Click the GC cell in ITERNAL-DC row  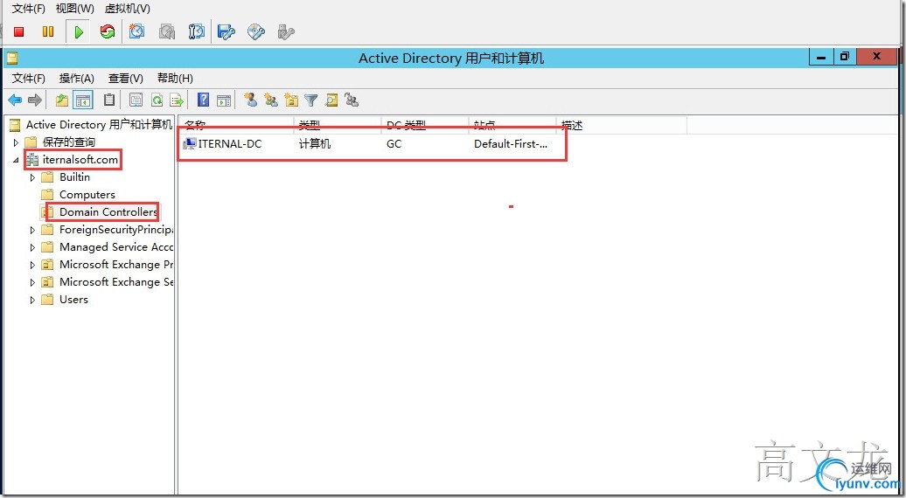pos(394,143)
